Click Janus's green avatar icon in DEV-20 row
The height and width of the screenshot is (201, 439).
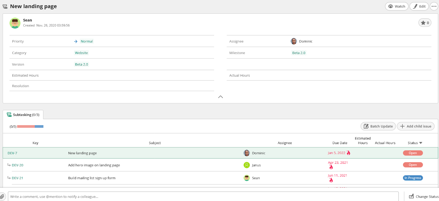pyautogui.click(x=247, y=165)
